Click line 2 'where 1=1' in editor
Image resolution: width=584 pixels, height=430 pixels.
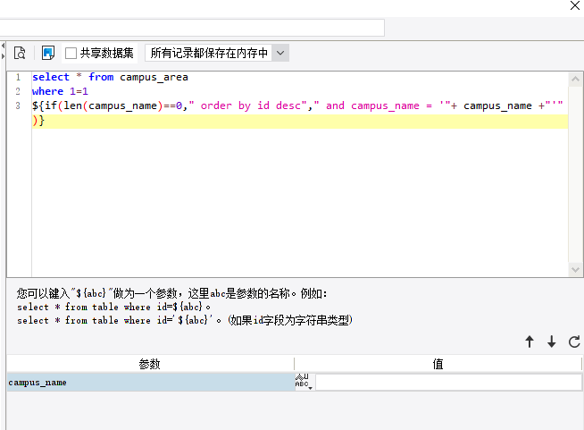click(60, 91)
